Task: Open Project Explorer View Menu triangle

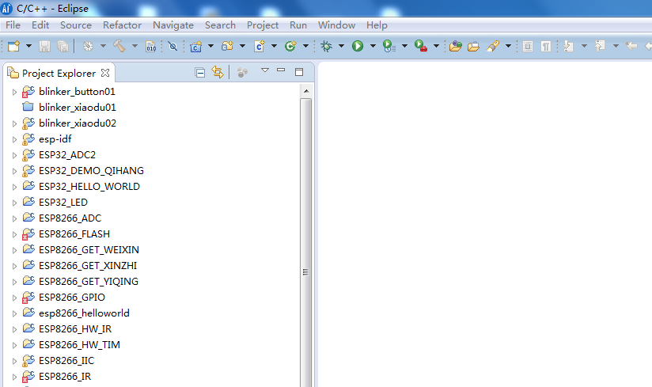Action: click(x=265, y=70)
